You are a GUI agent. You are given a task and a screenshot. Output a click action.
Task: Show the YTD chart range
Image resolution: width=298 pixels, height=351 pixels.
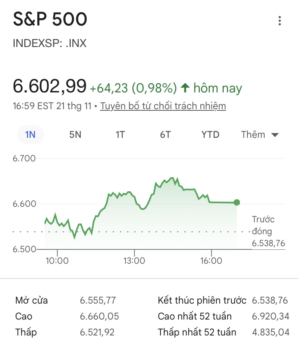(x=210, y=135)
